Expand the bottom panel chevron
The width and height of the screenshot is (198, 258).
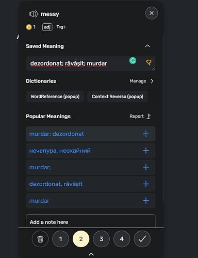tap(91, 254)
